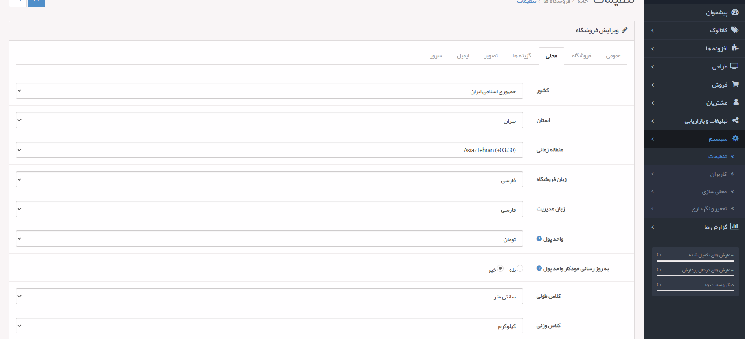Click the blue save button at top
This screenshot has width=745, height=339.
click(x=37, y=3)
